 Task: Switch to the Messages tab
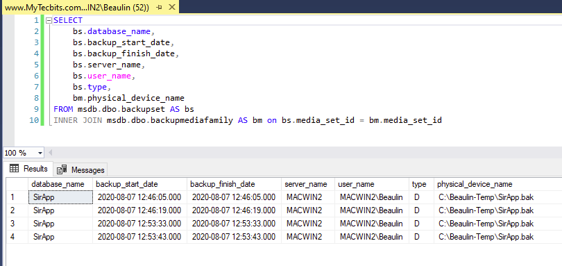(x=80, y=169)
